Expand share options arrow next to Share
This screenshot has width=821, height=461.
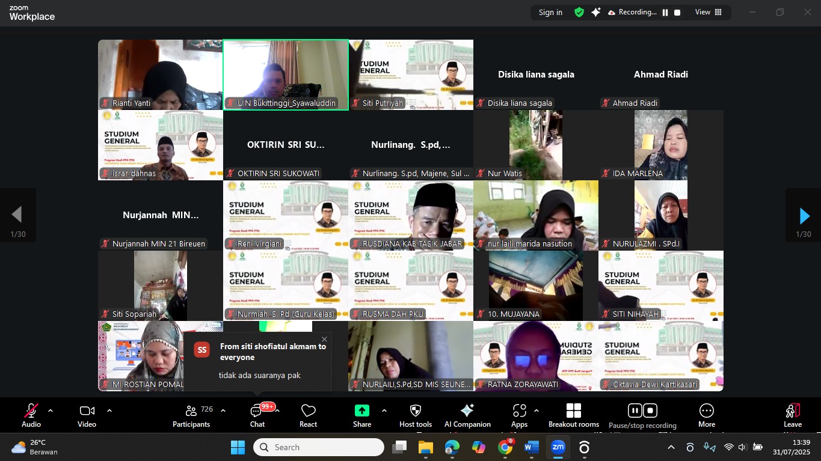[x=384, y=411]
